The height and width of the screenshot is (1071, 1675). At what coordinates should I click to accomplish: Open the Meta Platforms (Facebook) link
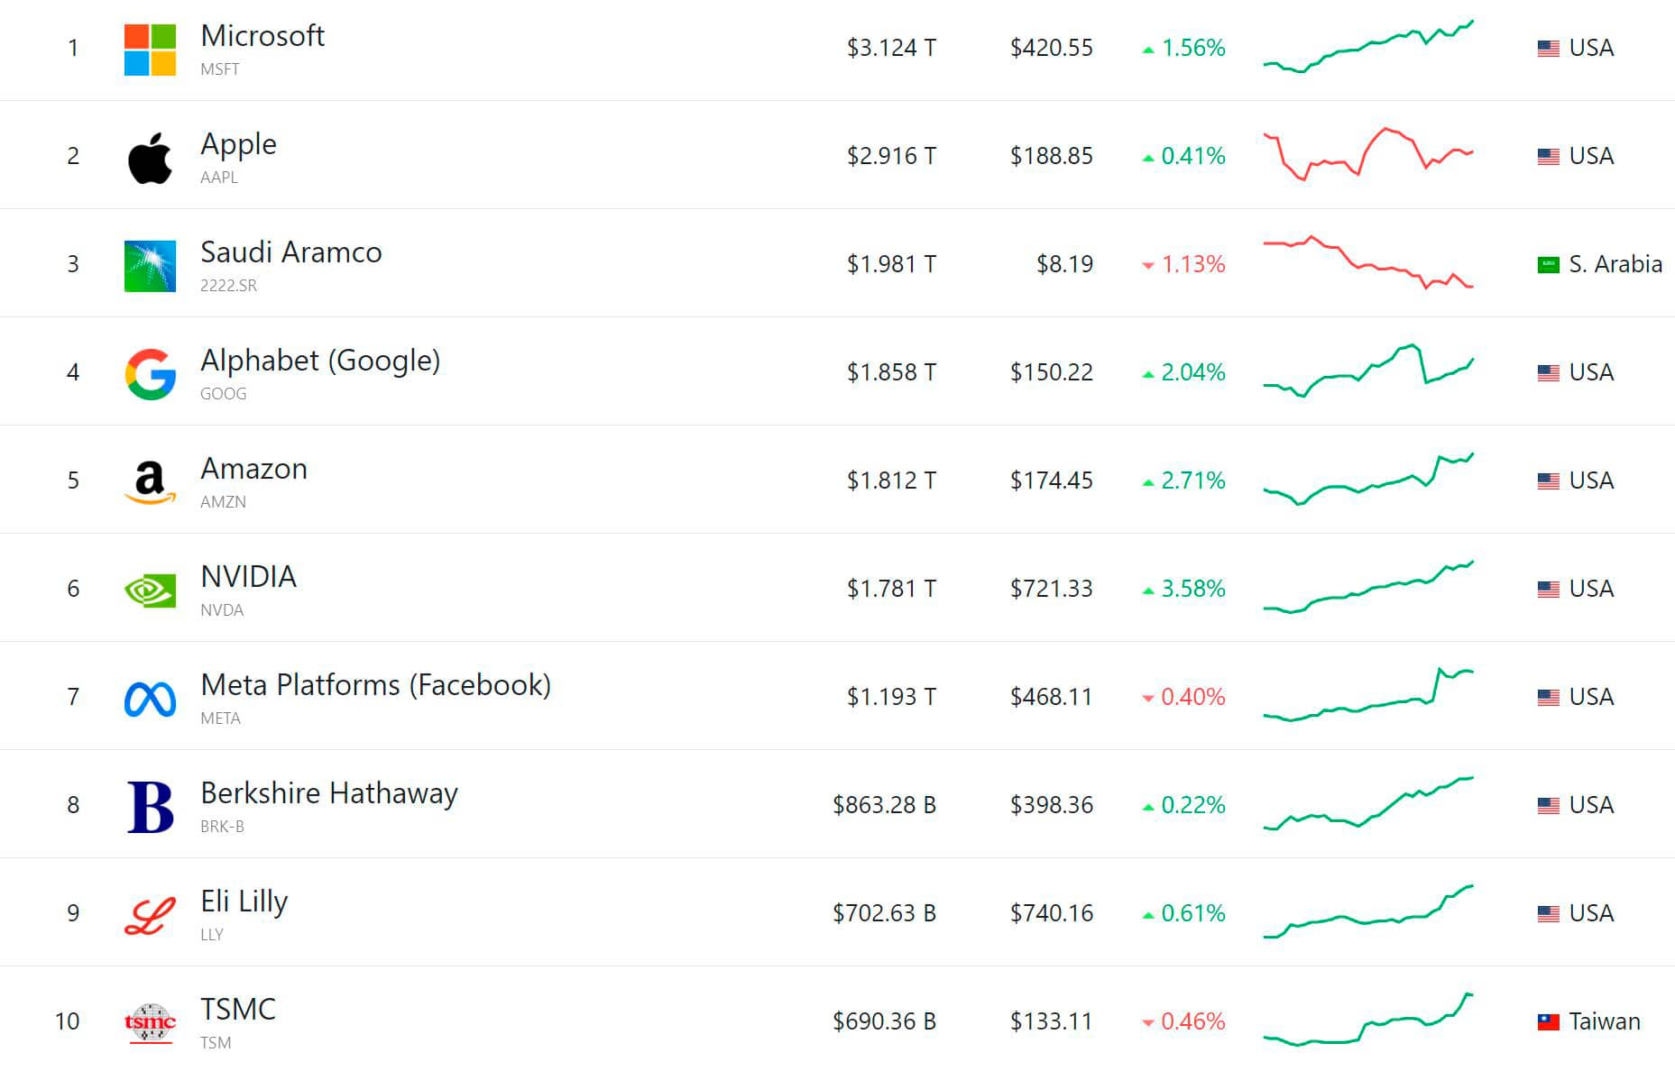pos(375,685)
